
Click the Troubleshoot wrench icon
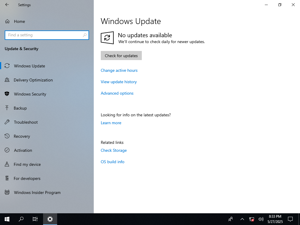7,122
